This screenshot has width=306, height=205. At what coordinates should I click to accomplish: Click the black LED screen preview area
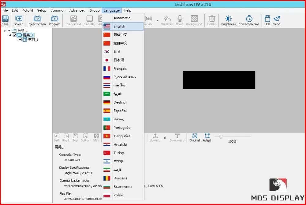219,80
